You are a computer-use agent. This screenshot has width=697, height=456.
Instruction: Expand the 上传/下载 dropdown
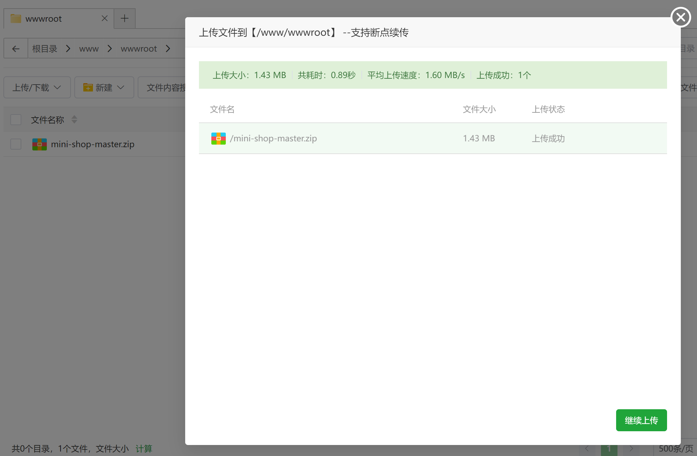click(x=37, y=88)
